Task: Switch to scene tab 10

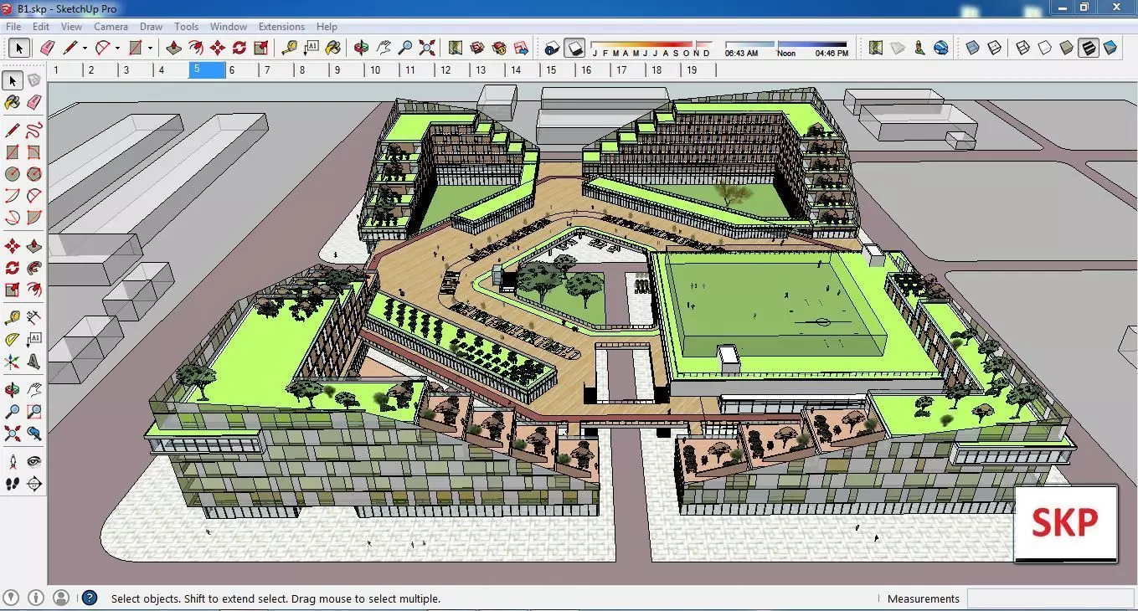Action: pos(384,70)
